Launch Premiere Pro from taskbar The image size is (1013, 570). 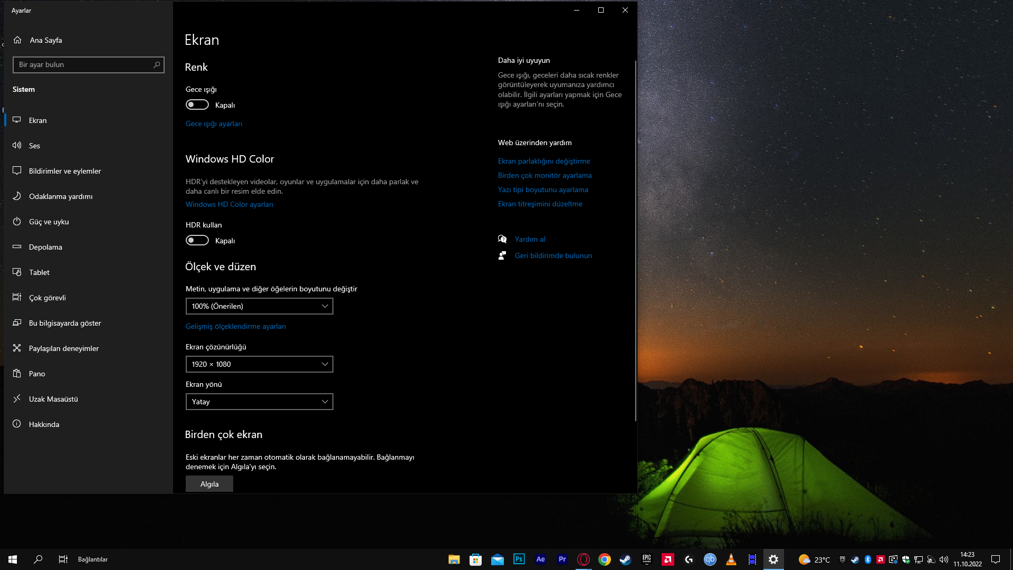(562, 559)
